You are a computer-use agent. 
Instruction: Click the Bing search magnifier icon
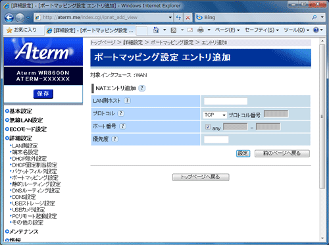(x=315, y=17)
